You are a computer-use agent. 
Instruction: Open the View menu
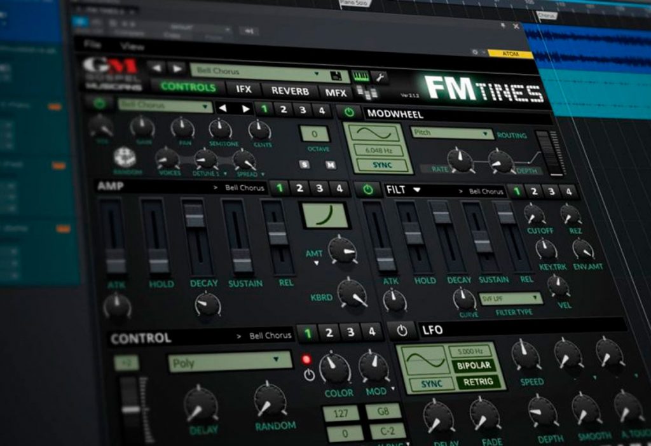tap(132, 46)
